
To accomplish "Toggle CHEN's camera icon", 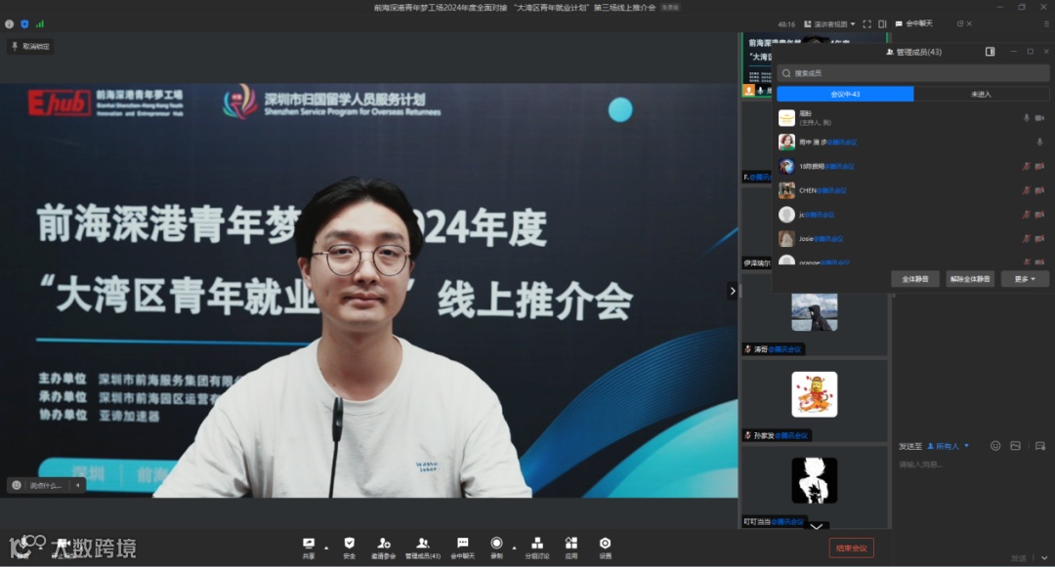I will click(1039, 190).
